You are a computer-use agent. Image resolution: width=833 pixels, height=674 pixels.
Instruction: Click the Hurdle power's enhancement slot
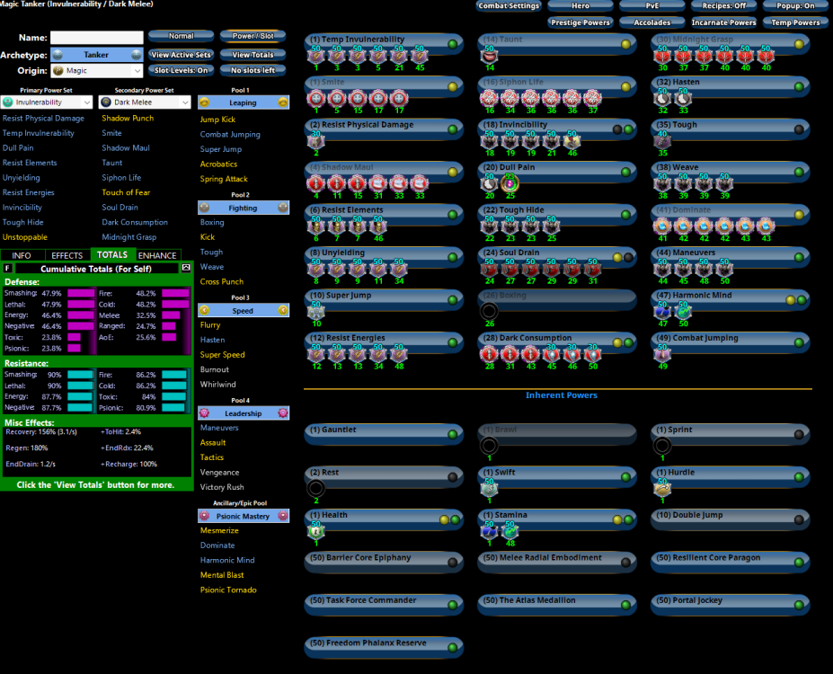[x=662, y=488]
